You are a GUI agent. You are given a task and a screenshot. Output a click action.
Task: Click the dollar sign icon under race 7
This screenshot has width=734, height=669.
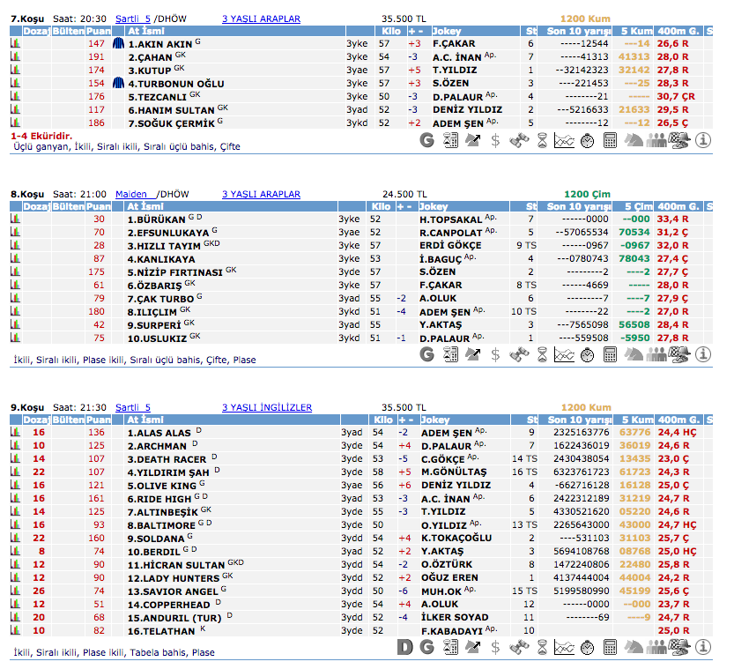click(x=495, y=139)
